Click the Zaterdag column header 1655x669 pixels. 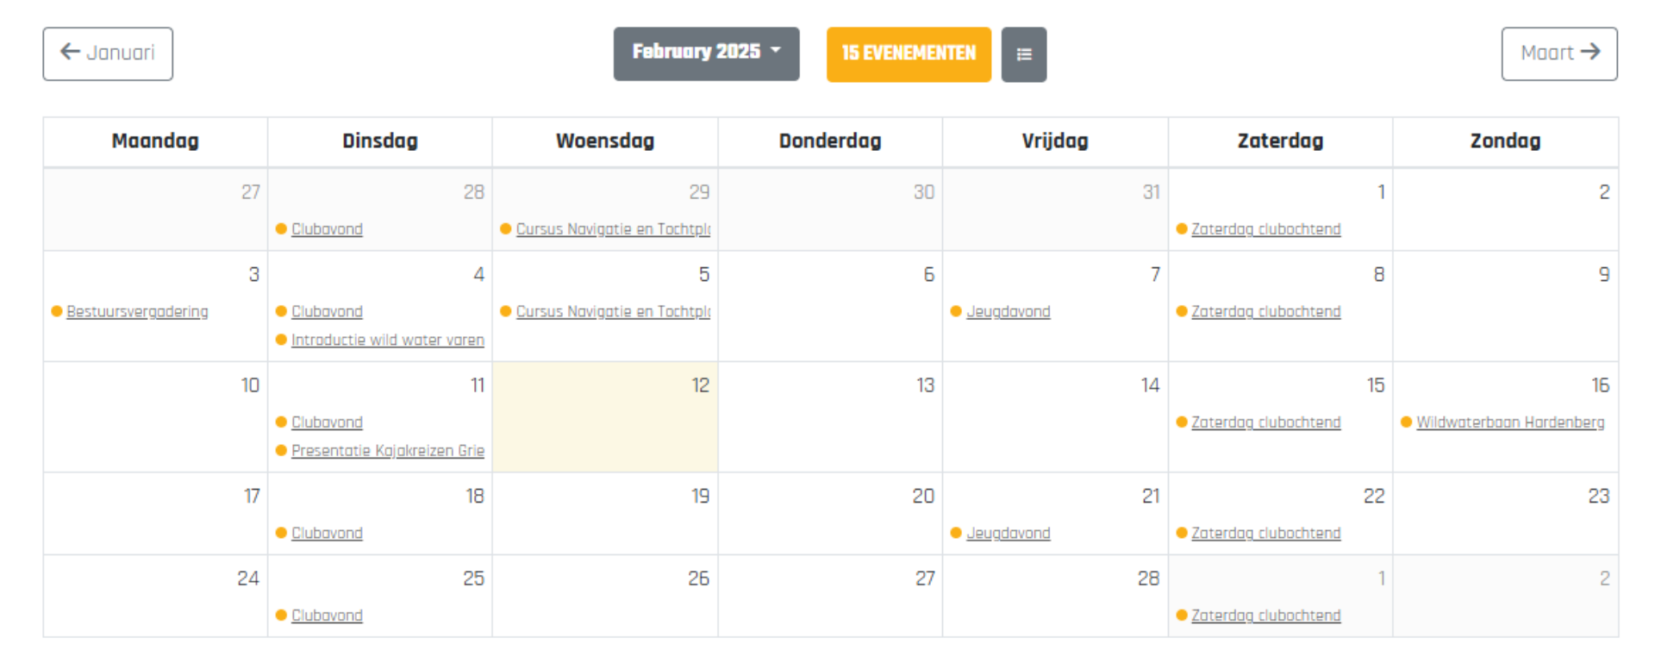coord(1279,141)
